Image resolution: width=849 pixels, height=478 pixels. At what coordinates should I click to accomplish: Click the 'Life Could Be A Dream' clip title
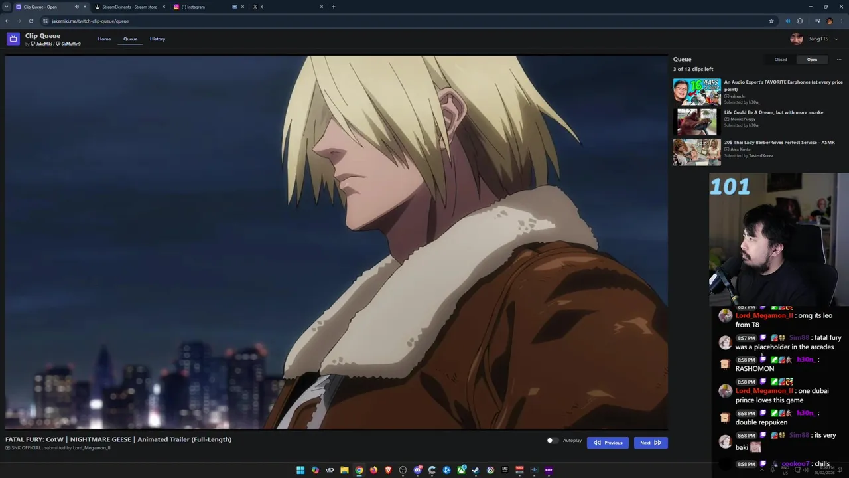click(773, 112)
